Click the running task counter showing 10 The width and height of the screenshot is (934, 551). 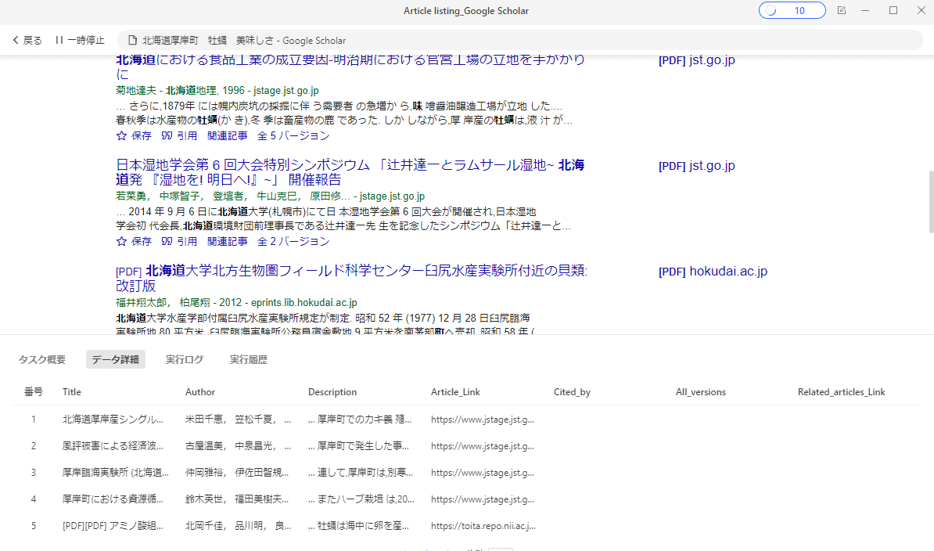[x=792, y=11]
